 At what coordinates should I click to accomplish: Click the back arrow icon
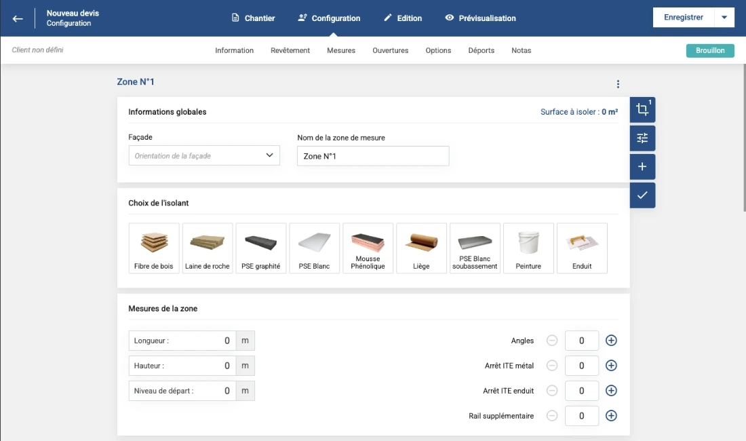point(18,18)
